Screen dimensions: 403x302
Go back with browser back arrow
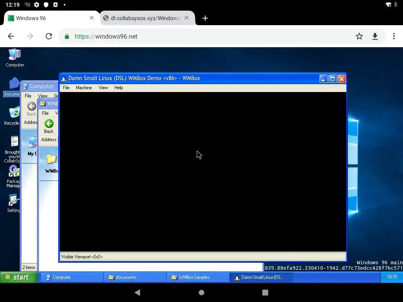tap(11, 36)
